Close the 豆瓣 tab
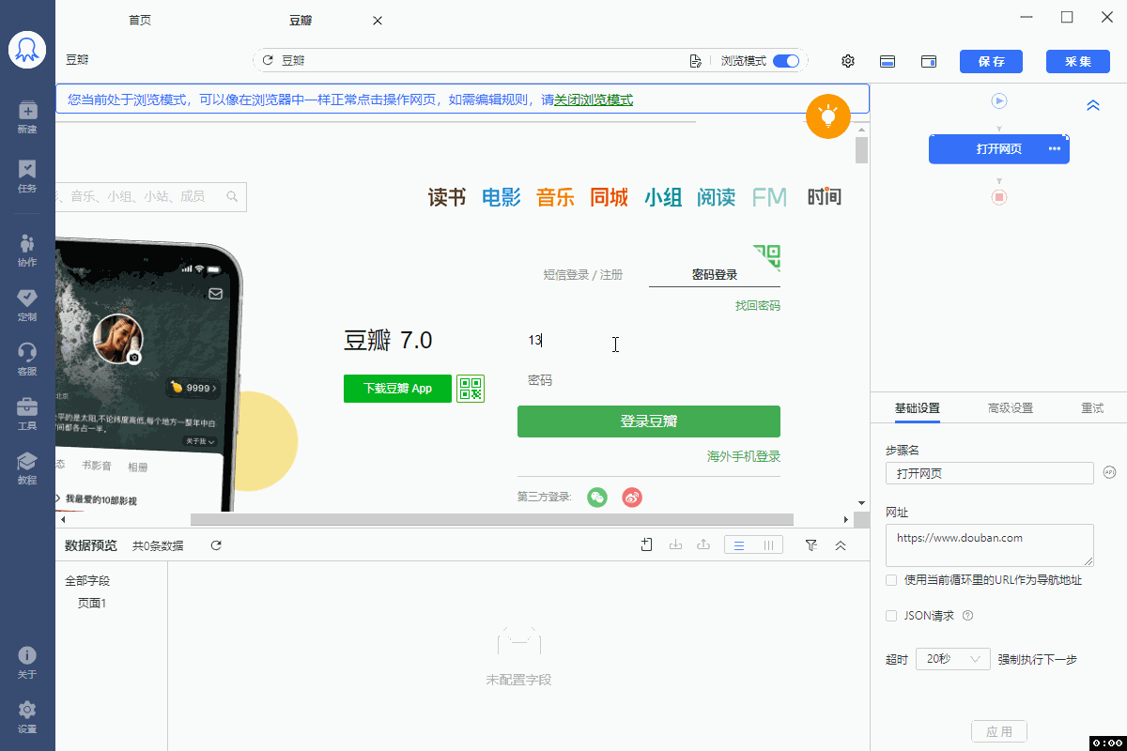The image size is (1127, 751). [x=378, y=21]
